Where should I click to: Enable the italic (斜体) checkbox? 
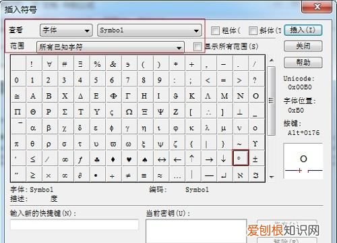pyautogui.click(x=253, y=30)
